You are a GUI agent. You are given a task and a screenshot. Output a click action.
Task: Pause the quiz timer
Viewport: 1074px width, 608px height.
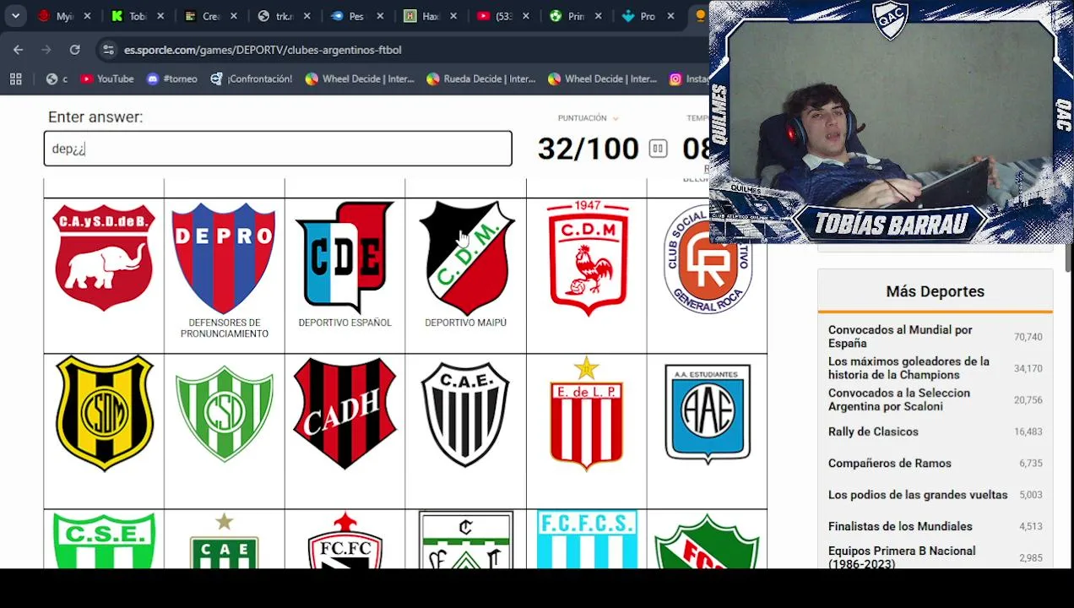(x=658, y=149)
